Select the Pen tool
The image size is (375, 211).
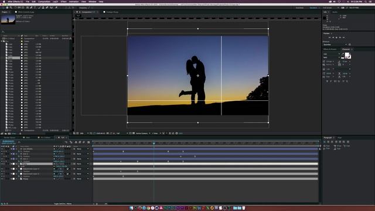click(x=31, y=8)
